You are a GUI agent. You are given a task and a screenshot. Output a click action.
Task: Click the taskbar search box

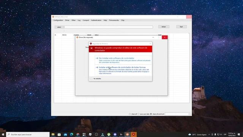coord(28,134)
